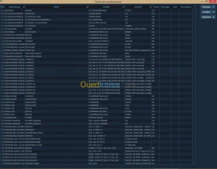Click the Observation column header
The height and width of the screenshot is (169, 217).
coord(186,7)
